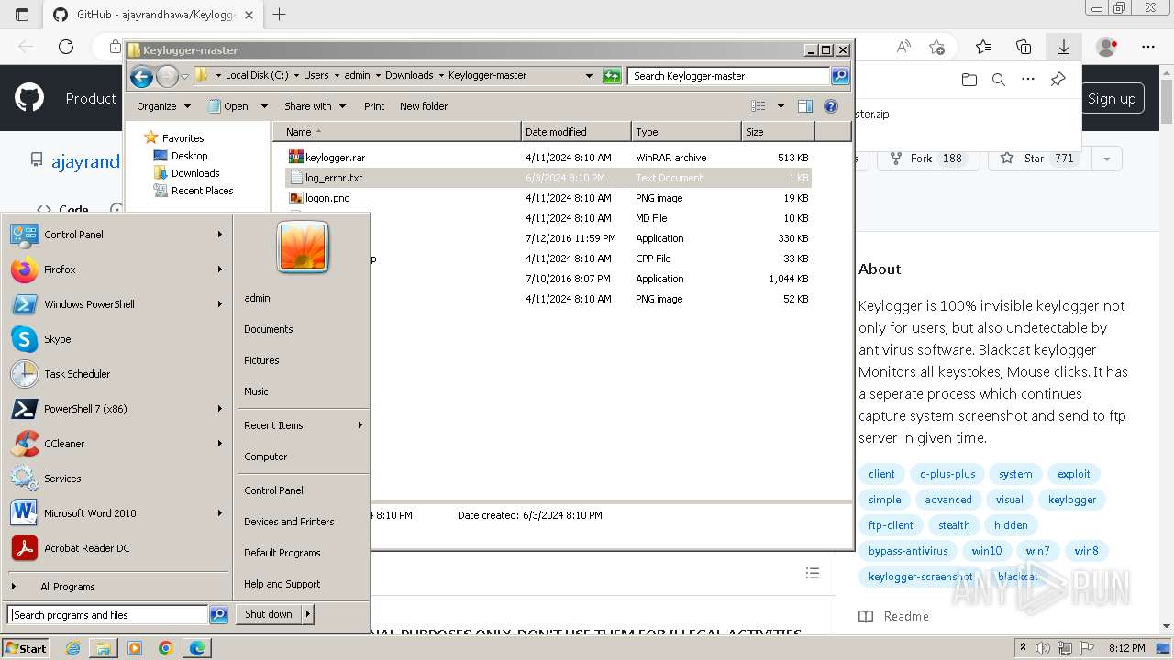Image resolution: width=1174 pixels, height=660 pixels.
Task: Open Edge downloads toolbar icon
Action: [1064, 47]
